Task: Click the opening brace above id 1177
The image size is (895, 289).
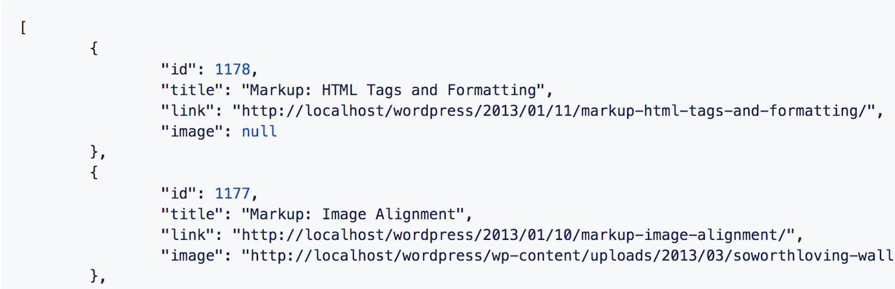Action: point(94,173)
